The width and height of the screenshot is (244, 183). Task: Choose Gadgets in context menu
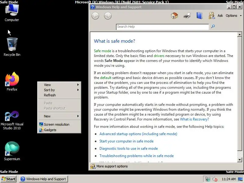[59, 130]
